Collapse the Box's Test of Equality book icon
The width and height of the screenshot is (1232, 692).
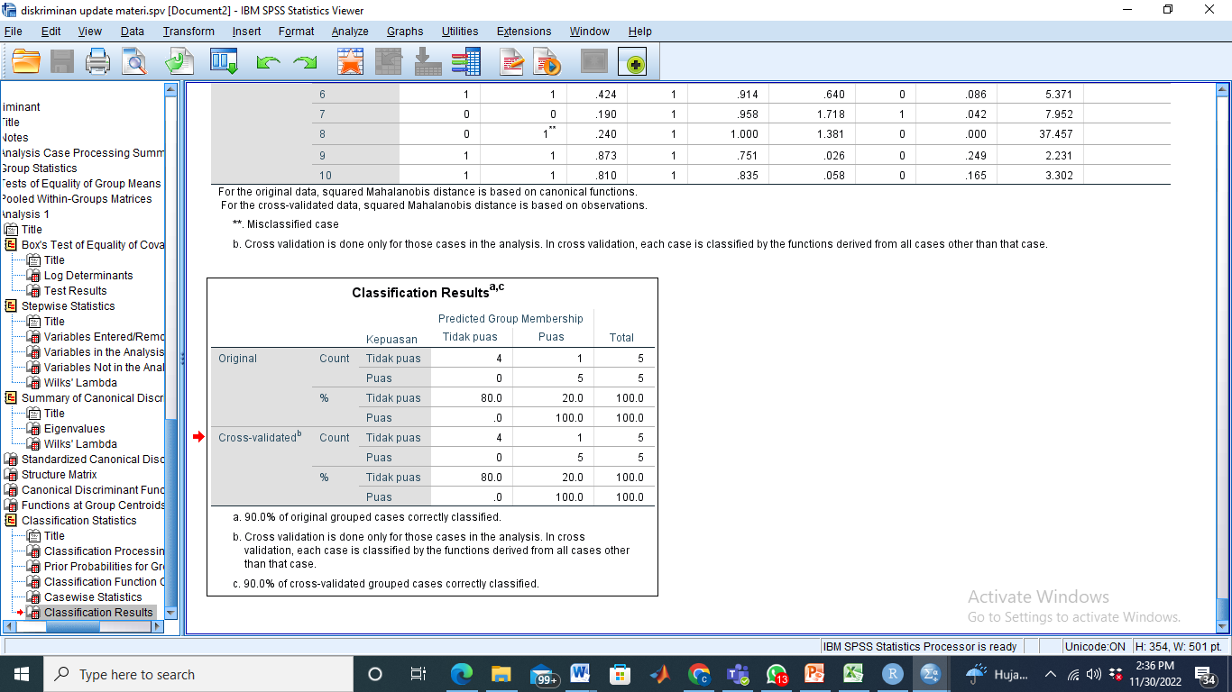(x=11, y=245)
